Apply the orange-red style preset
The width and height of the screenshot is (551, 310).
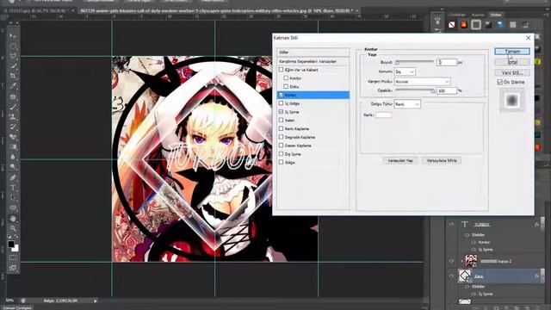(464, 25)
